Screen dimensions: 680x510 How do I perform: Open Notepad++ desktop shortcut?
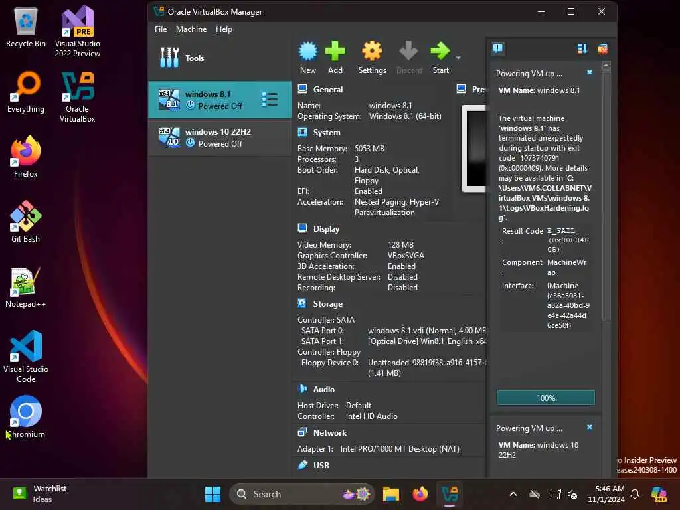[x=26, y=287]
